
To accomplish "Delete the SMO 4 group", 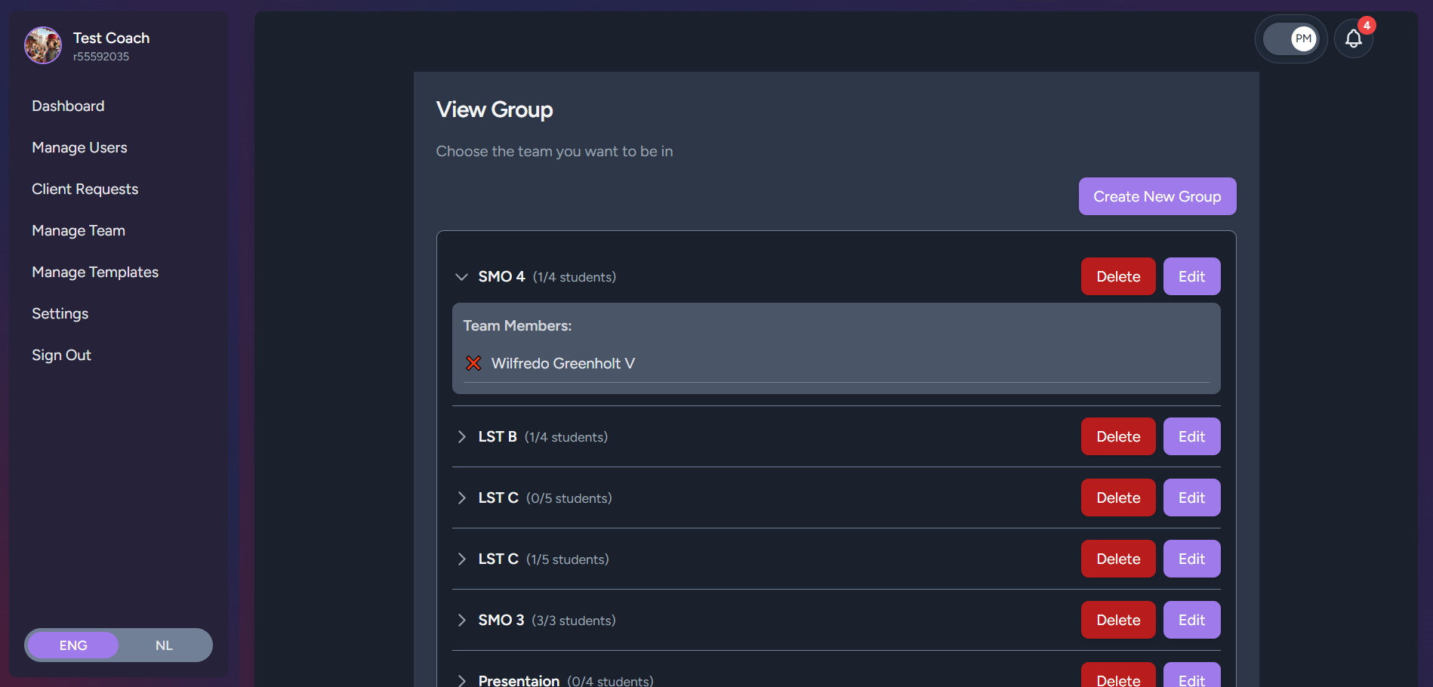I will (1117, 276).
